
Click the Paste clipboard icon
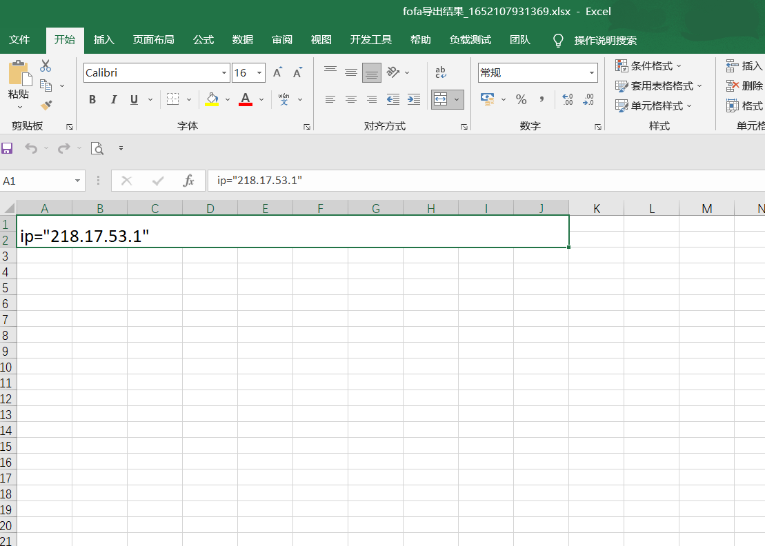(20, 72)
